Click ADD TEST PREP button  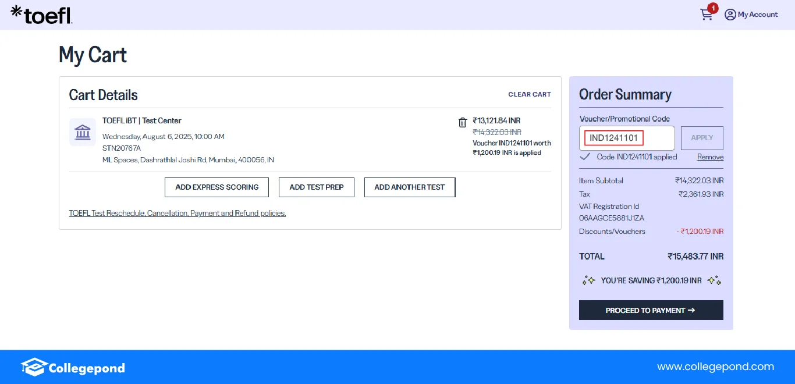pyautogui.click(x=317, y=187)
